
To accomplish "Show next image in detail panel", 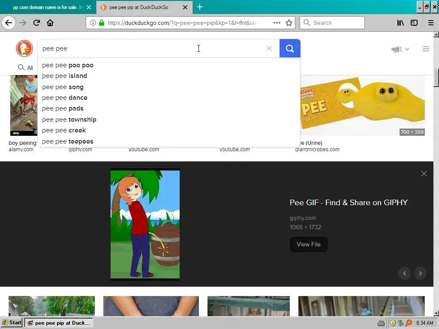I will pos(420,273).
